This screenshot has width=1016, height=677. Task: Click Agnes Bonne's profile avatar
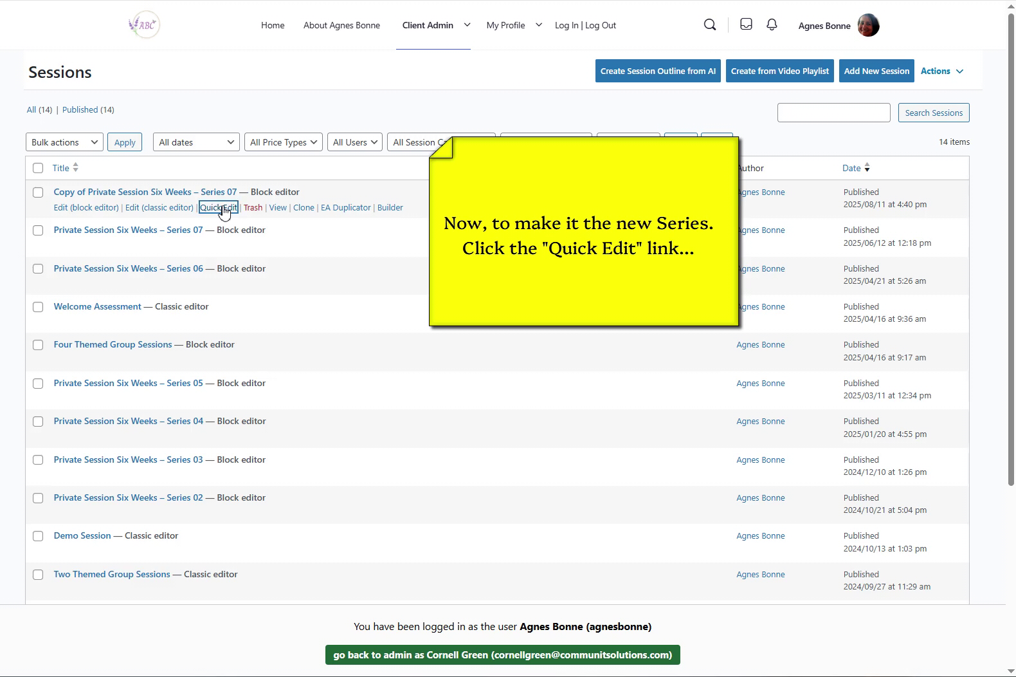click(x=868, y=26)
